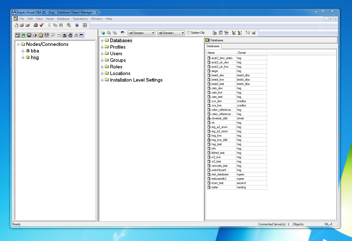Select the switchboard database row
Image resolution: width=352 pixels, height=241 pixels.
[237, 170]
